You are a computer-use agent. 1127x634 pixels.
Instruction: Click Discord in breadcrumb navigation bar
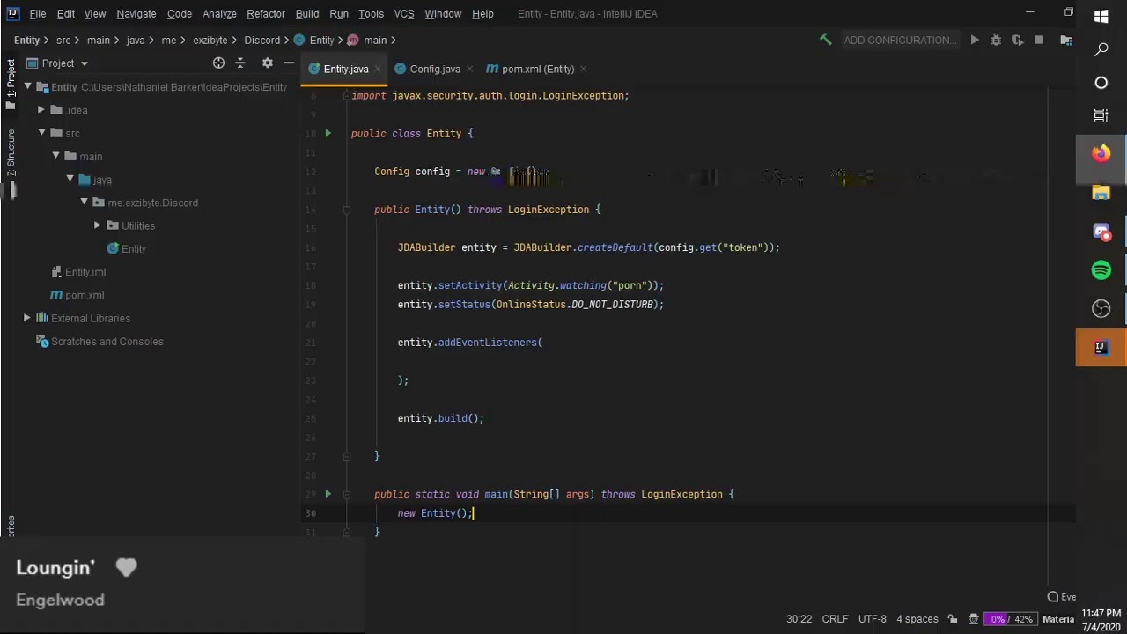click(261, 40)
